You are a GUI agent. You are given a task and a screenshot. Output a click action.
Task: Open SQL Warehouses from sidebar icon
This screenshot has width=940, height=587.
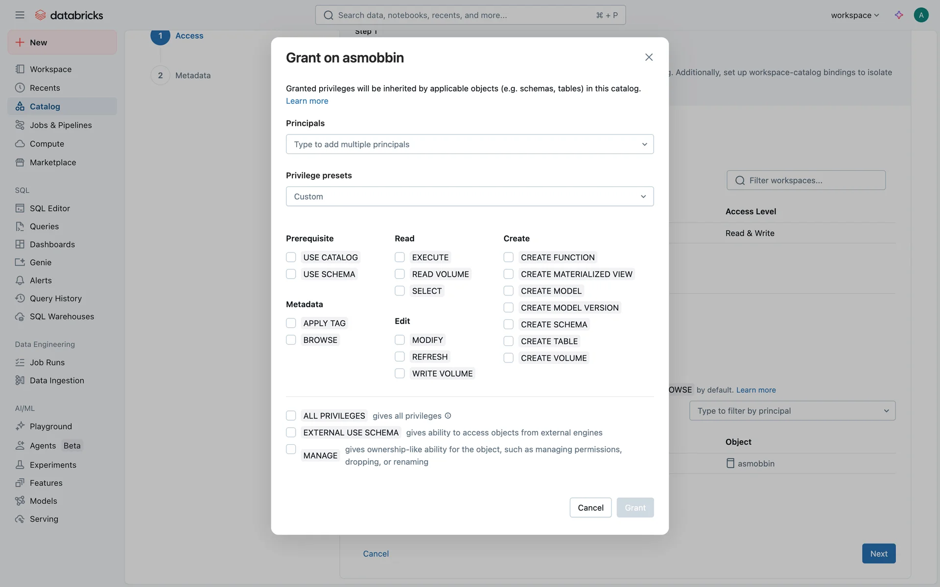coord(20,316)
